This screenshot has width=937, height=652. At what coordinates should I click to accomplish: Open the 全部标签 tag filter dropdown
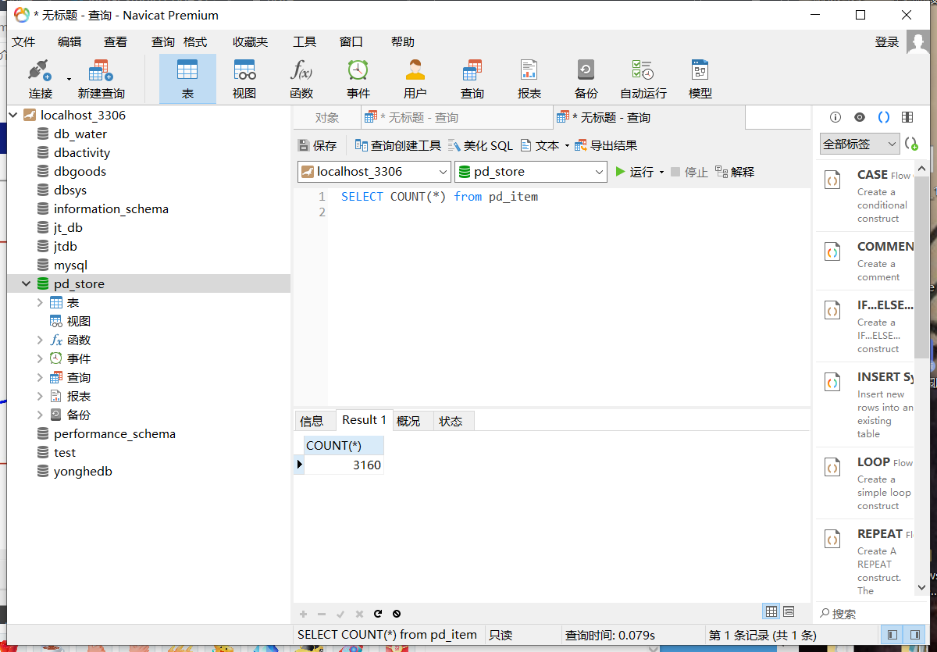click(x=860, y=144)
